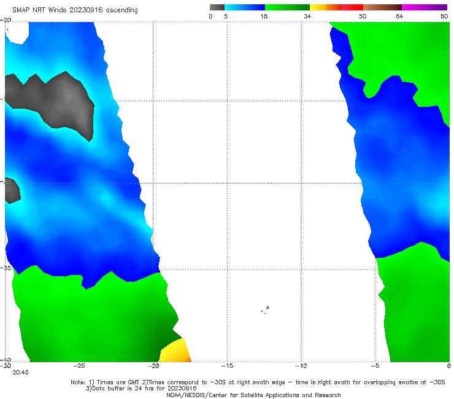Click the longitude axis label '-20'
This screenshot has height=399, width=454.
(153, 366)
